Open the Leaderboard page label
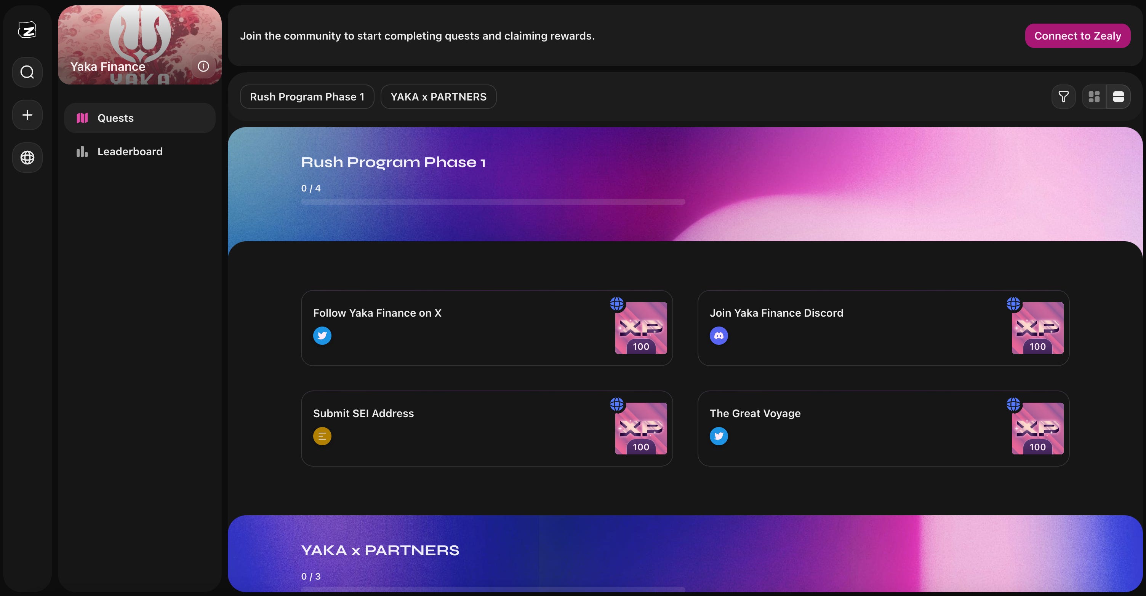Viewport: 1146px width, 596px height. click(x=130, y=151)
